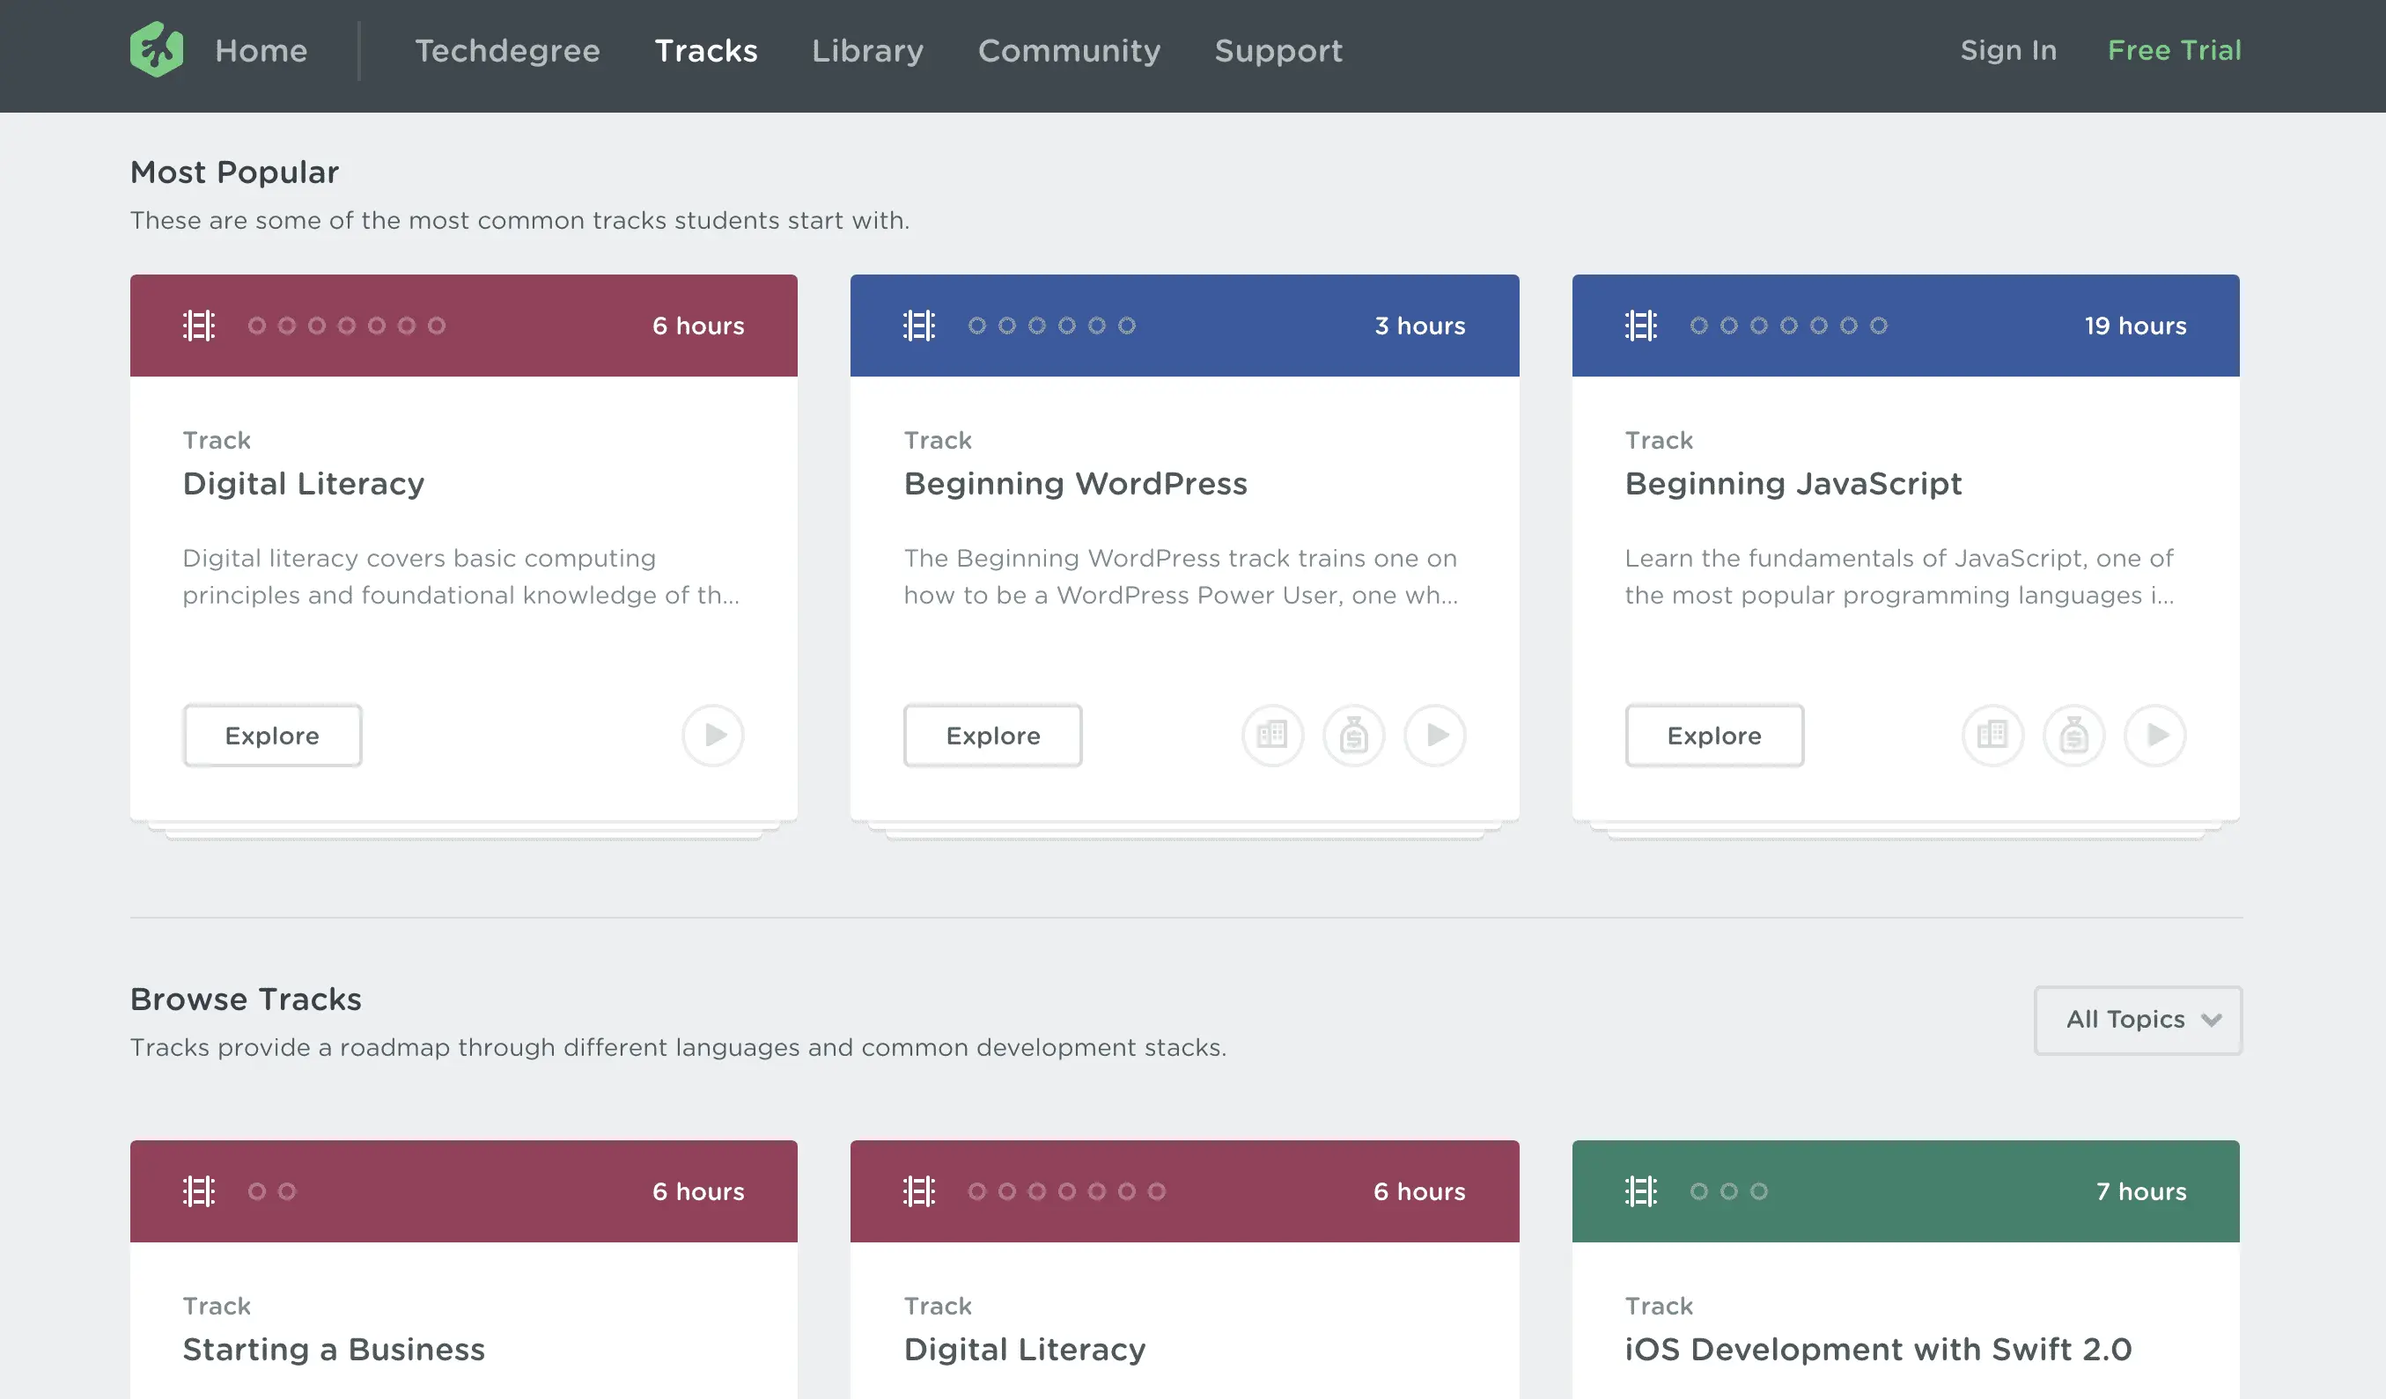Click the Free Trial link
Image resolution: width=2386 pixels, height=1399 pixels.
point(2174,50)
